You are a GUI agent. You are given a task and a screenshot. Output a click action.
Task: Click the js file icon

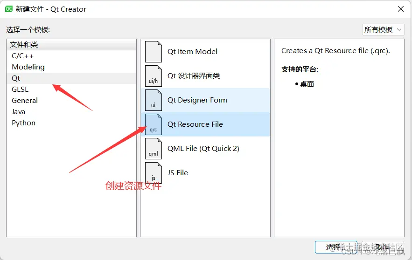(x=154, y=173)
